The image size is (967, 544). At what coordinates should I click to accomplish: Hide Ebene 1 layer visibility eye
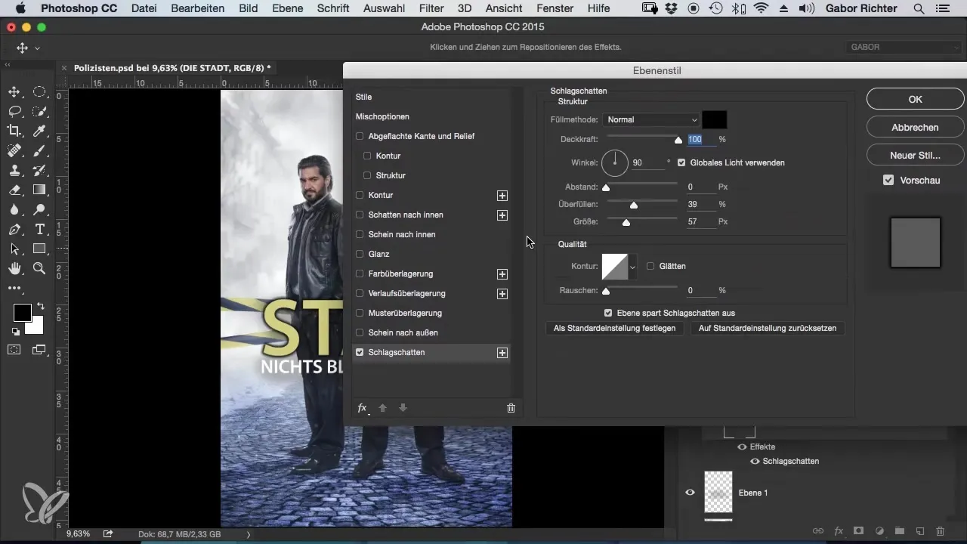(x=690, y=493)
